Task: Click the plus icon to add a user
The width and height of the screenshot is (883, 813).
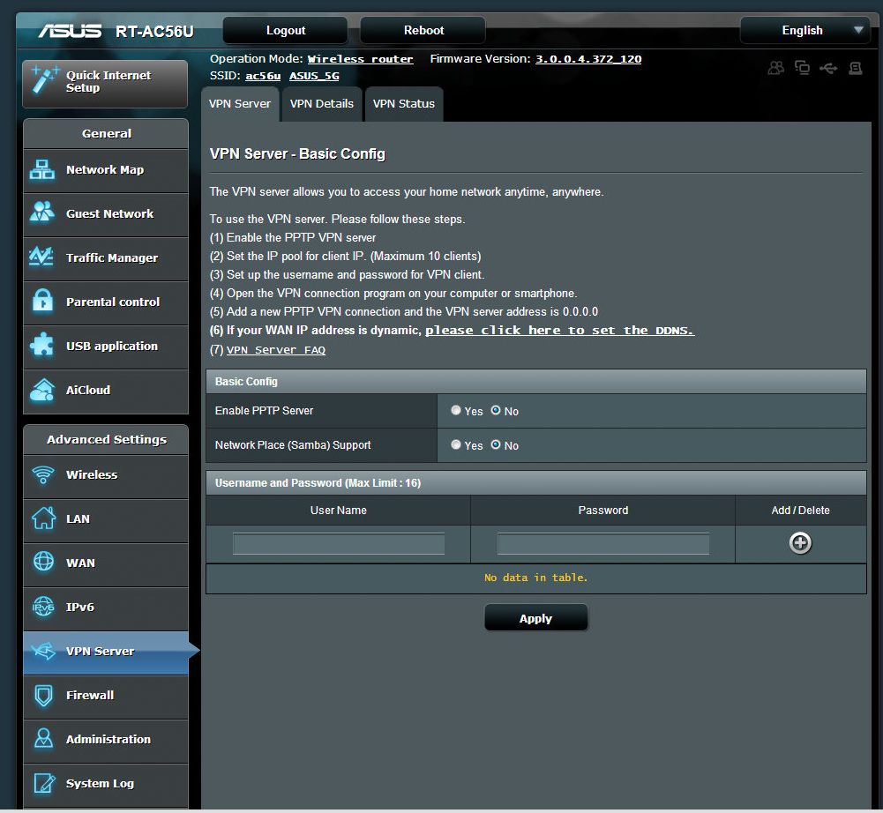Action: click(800, 543)
